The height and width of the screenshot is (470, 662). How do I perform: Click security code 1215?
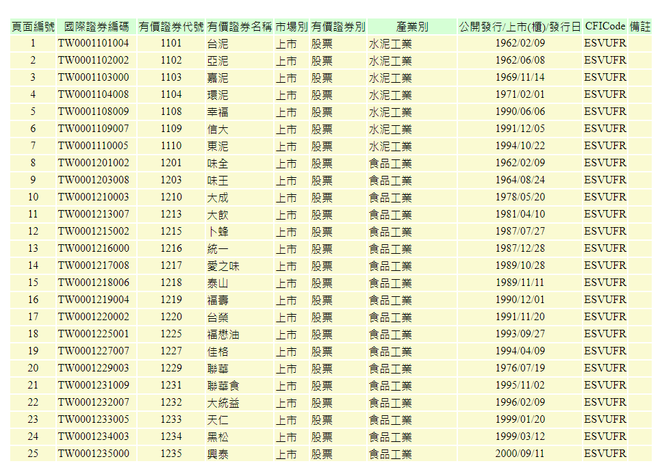(x=171, y=231)
